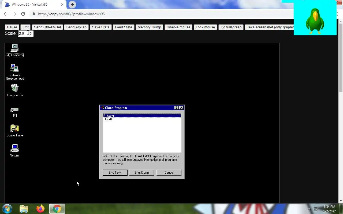Select the (C) drive shortcut icon
This screenshot has height=214, width=343.
coord(15,112)
